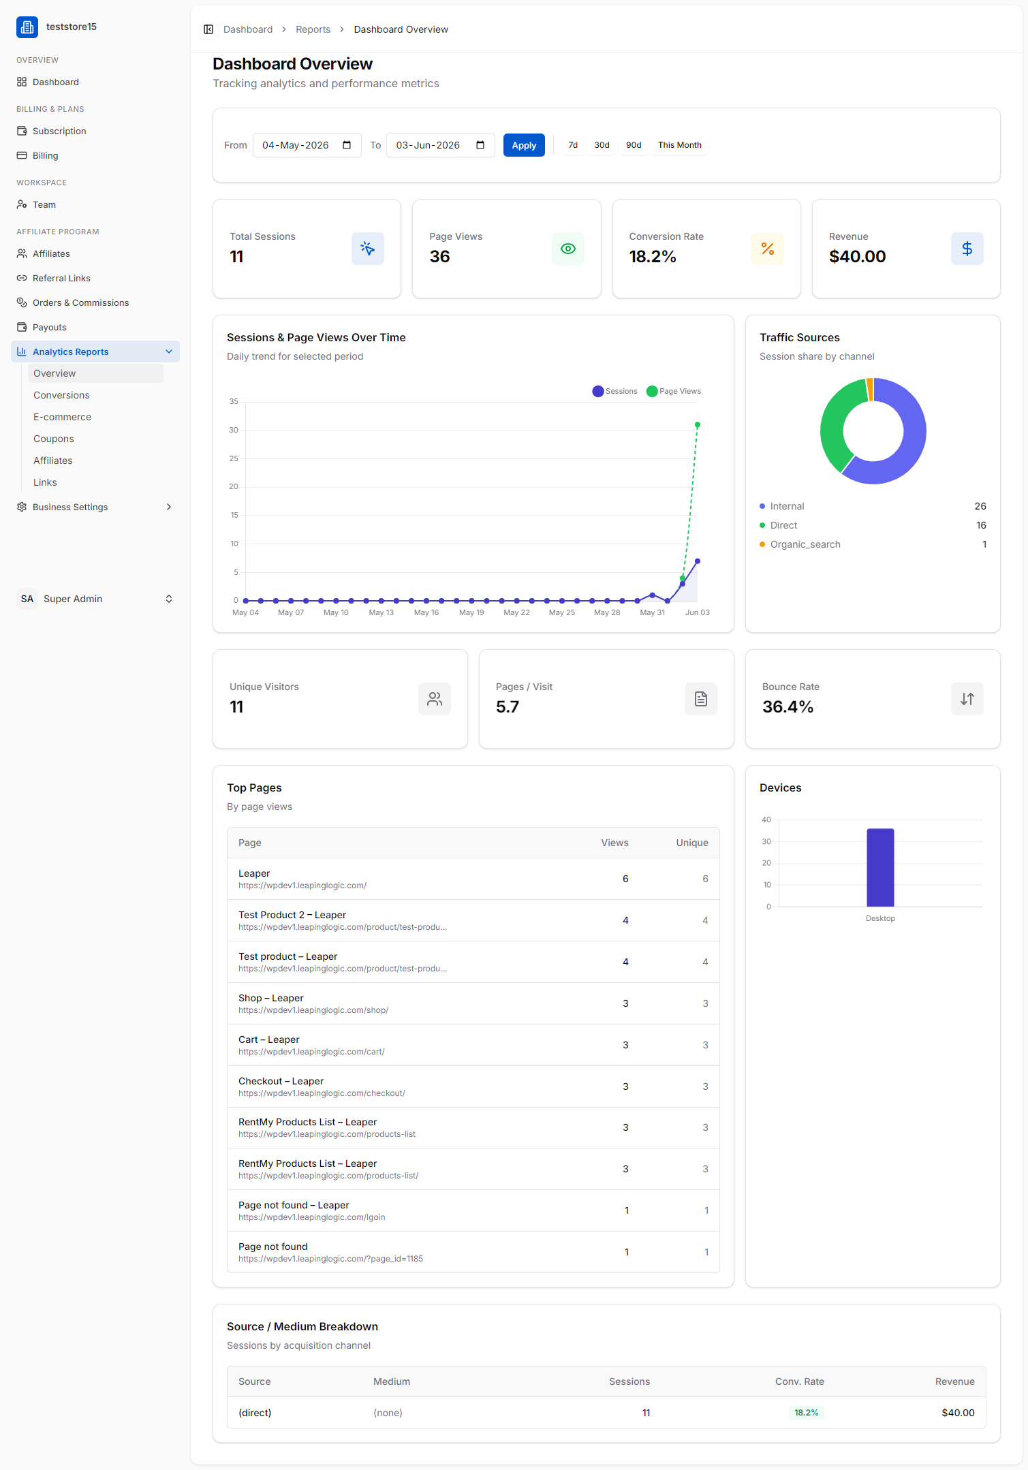Click the Revenue dollar sign icon
Image resolution: width=1028 pixels, height=1470 pixels.
tap(967, 249)
